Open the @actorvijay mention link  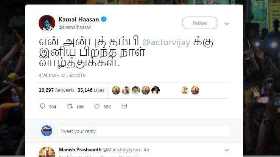(x=166, y=42)
